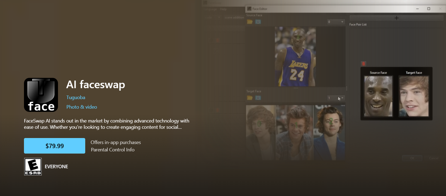Select Target Face thumbnail in face pair
Viewport: 446px width, 196px height.
click(414, 96)
